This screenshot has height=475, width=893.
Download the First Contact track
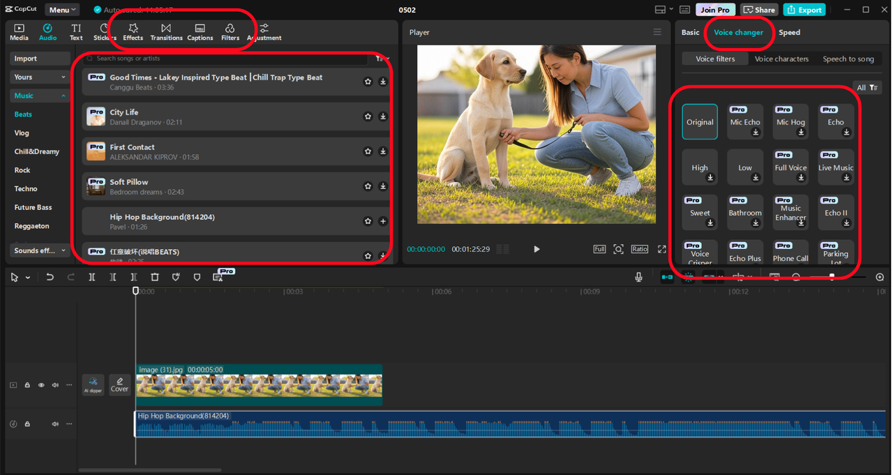(x=383, y=151)
